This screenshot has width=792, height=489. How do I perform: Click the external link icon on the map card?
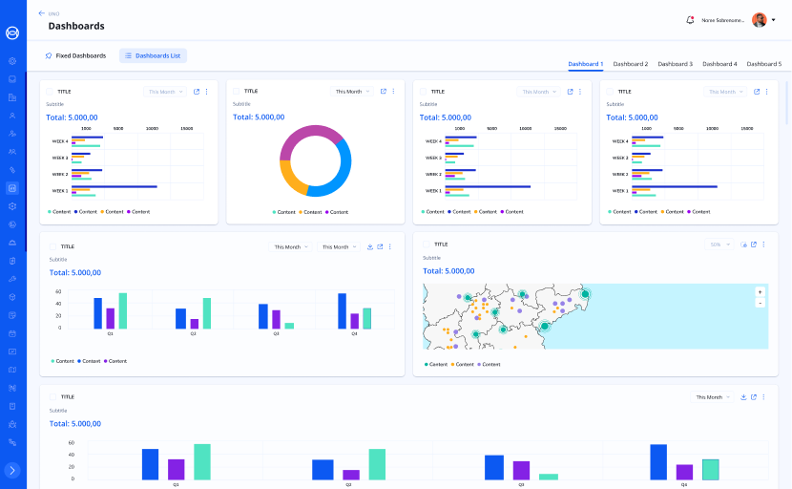pyautogui.click(x=754, y=244)
